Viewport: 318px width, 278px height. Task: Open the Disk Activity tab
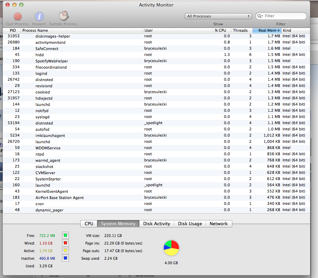157,224
